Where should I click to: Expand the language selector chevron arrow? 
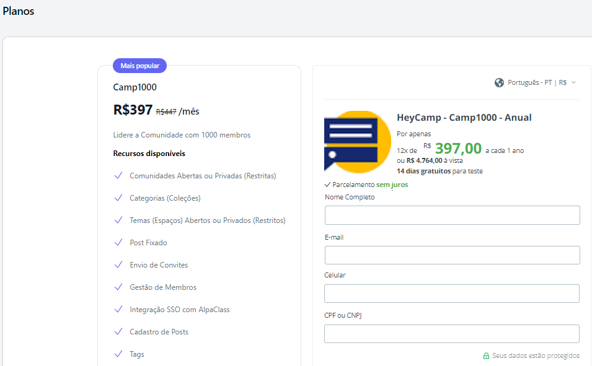[573, 82]
